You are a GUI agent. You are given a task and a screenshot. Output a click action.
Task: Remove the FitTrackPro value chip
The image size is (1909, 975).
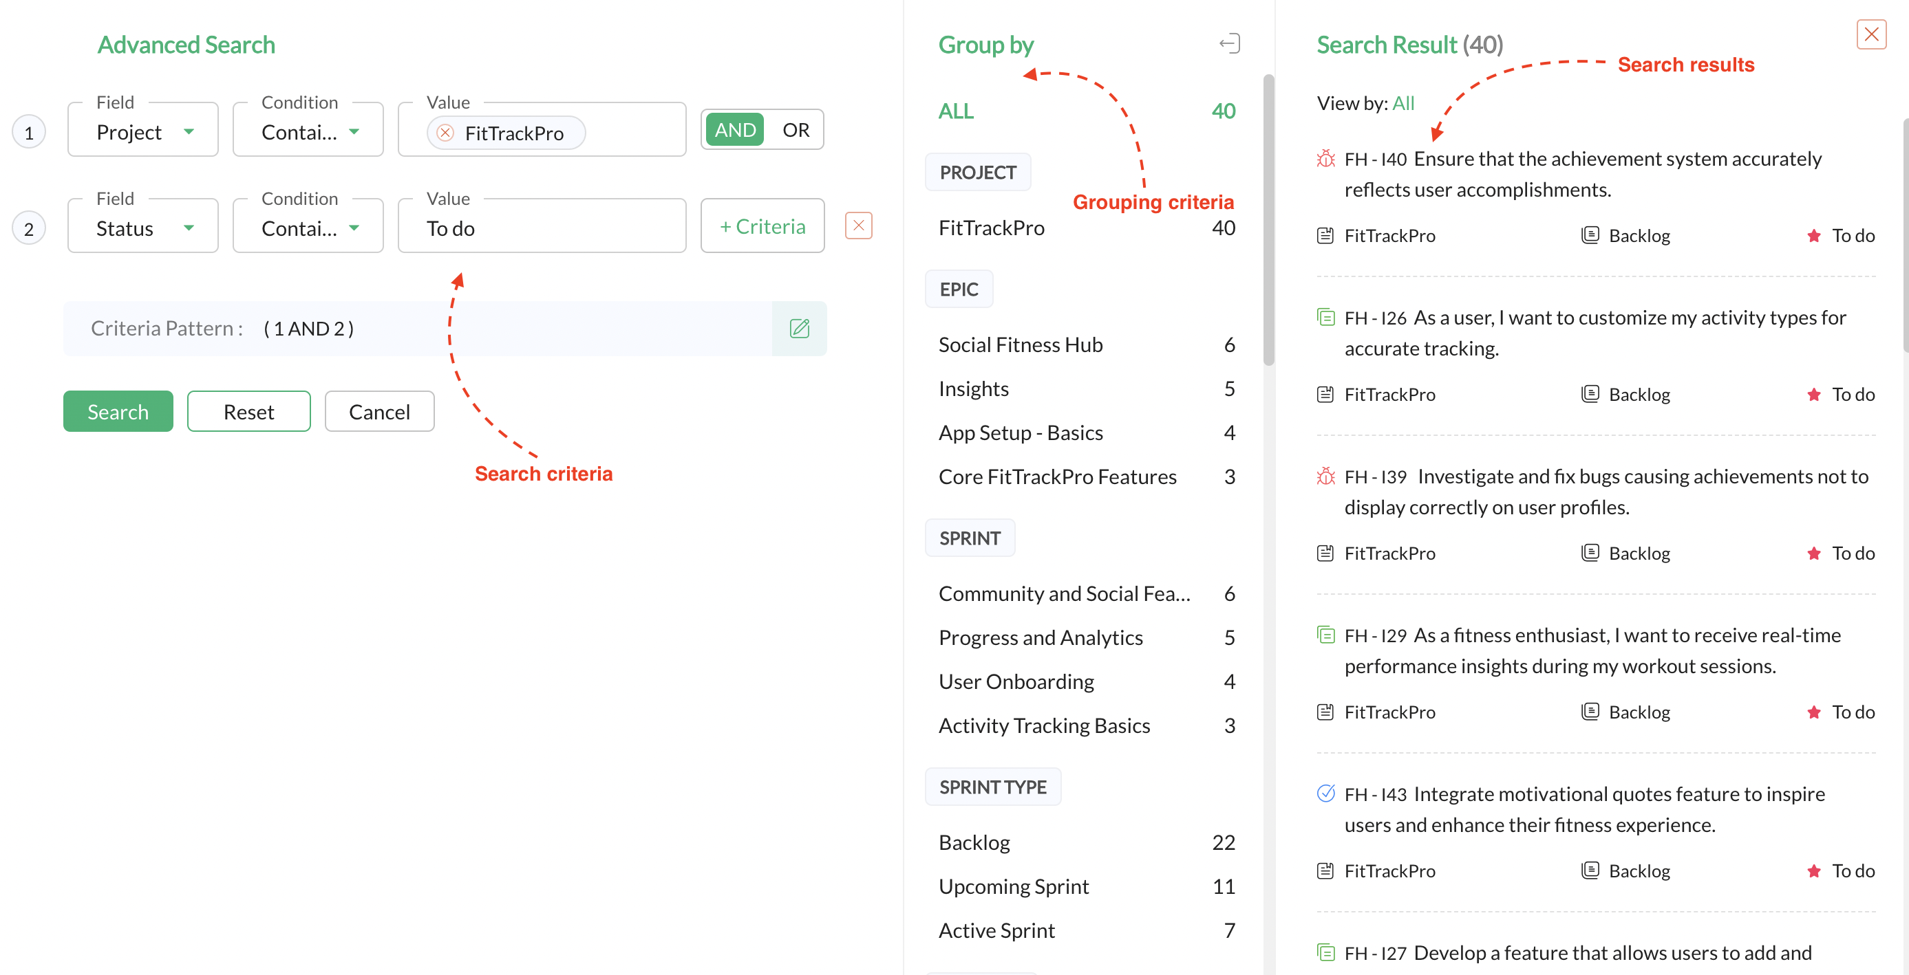(x=445, y=133)
